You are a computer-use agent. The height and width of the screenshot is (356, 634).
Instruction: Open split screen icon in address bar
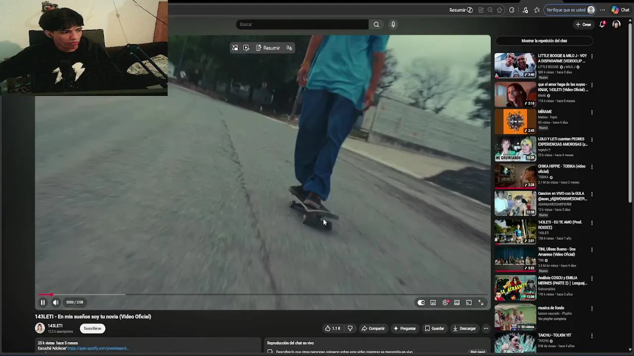481,10
